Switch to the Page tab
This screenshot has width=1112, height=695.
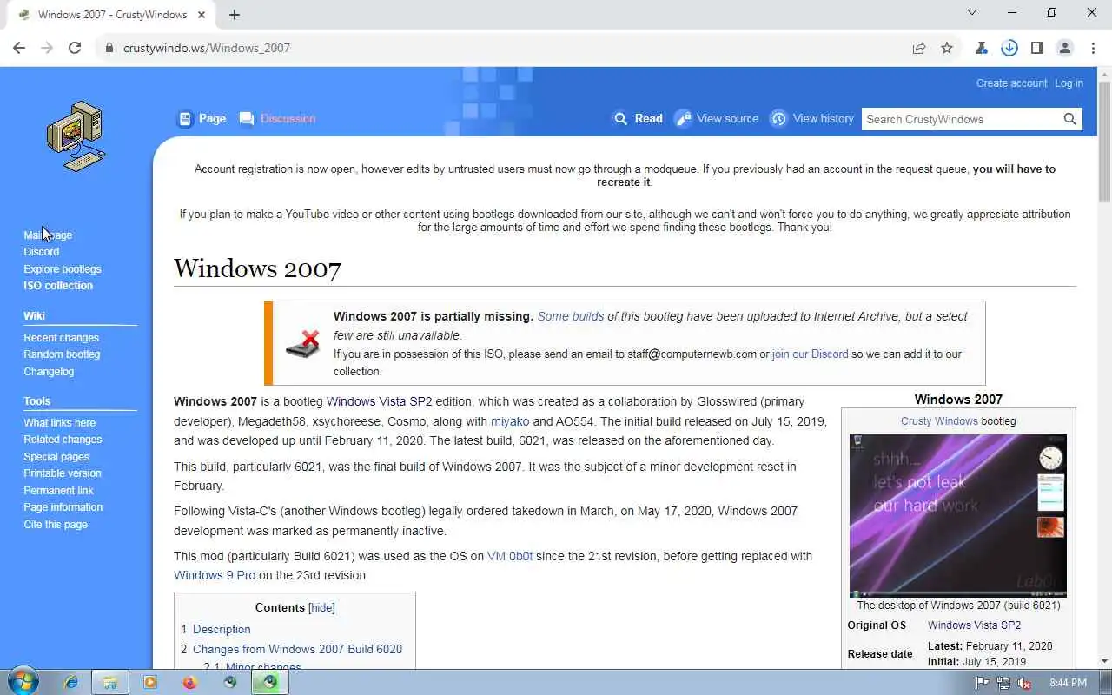[x=202, y=118]
